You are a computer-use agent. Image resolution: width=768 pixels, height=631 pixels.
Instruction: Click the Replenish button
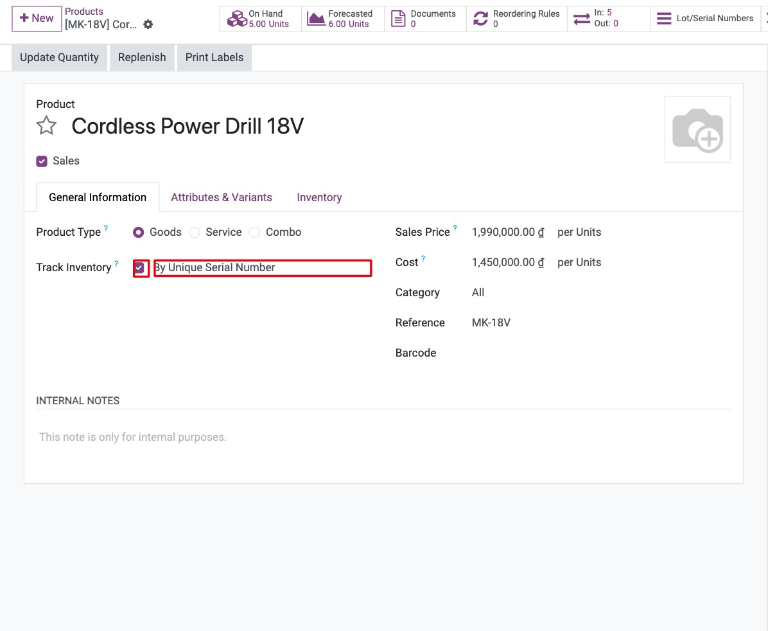click(x=142, y=57)
